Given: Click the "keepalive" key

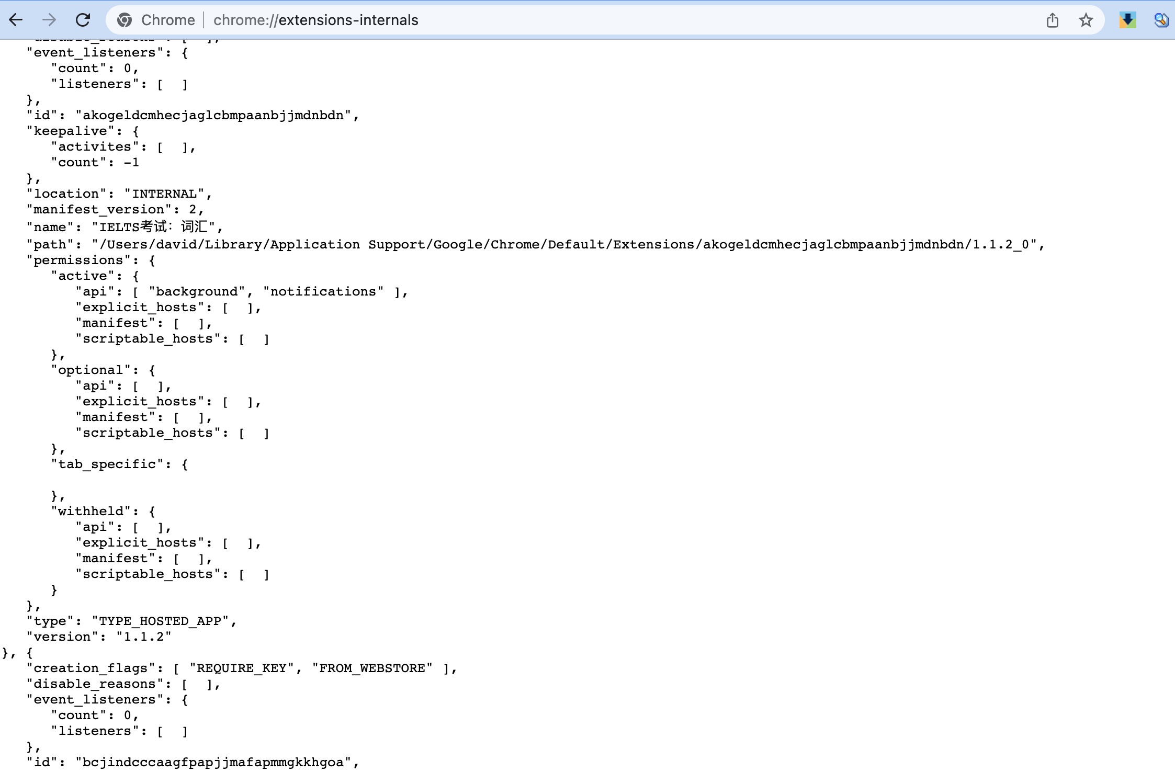Looking at the screenshot, I should [x=71, y=131].
